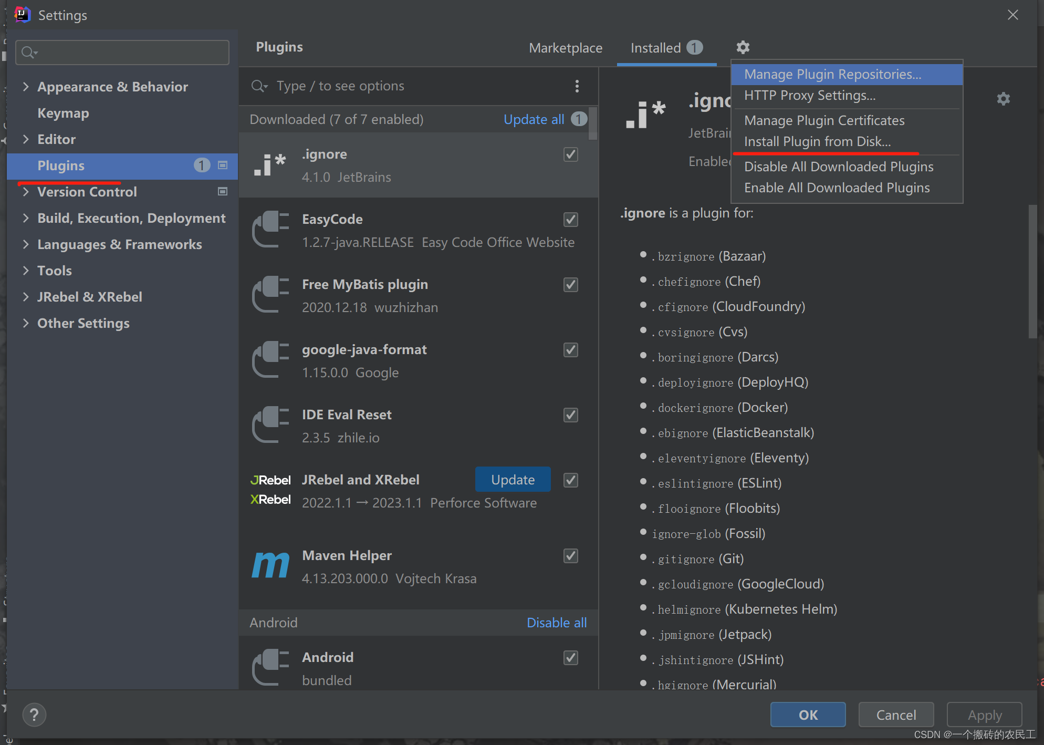Click Update for JRebel and XRebel

(x=513, y=480)
